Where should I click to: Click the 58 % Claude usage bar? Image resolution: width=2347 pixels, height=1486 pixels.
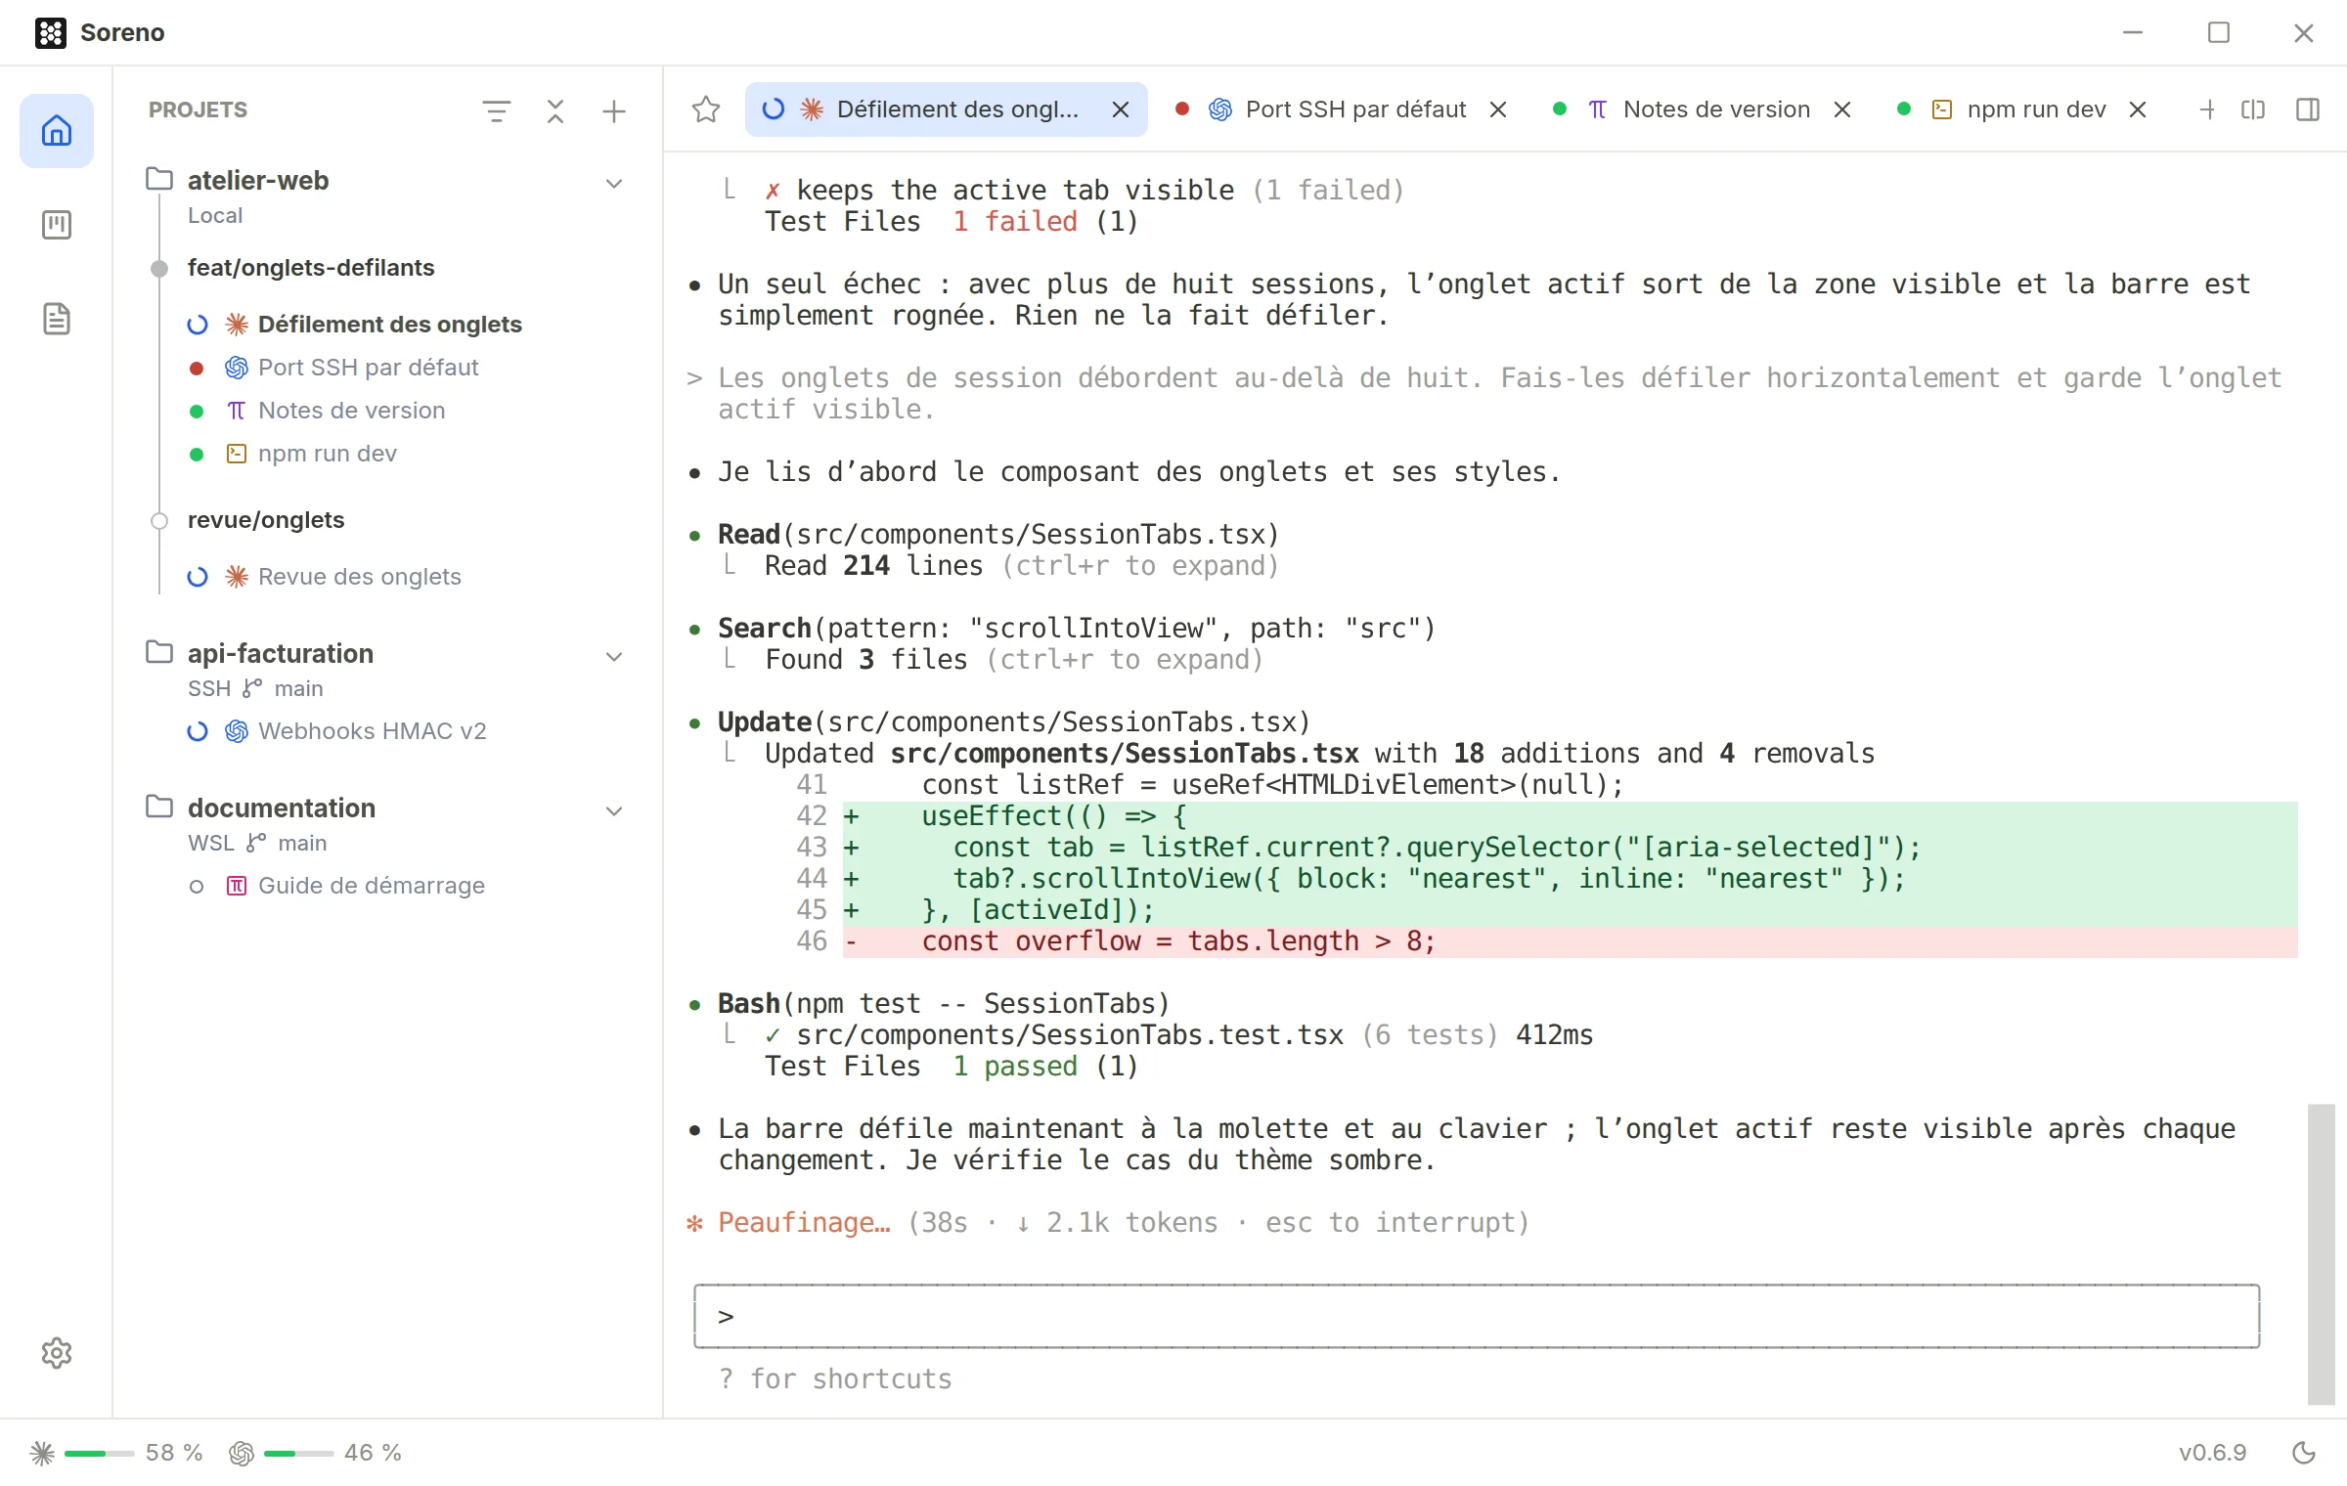point(116,1453)
